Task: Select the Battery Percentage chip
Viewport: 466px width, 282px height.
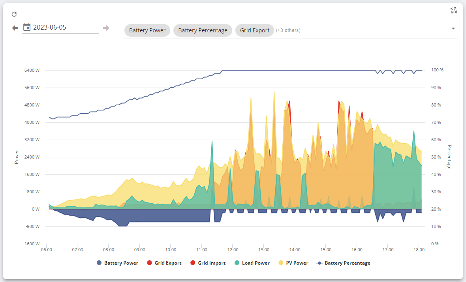Action: (203, 30)
